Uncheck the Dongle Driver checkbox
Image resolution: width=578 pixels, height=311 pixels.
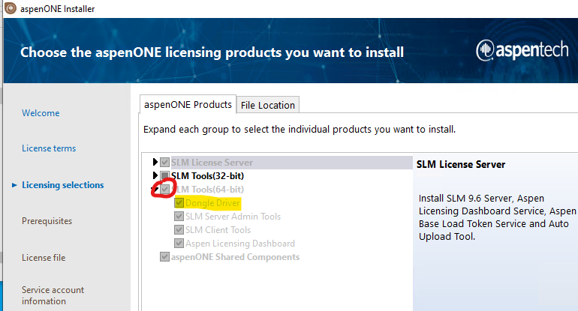179,202
